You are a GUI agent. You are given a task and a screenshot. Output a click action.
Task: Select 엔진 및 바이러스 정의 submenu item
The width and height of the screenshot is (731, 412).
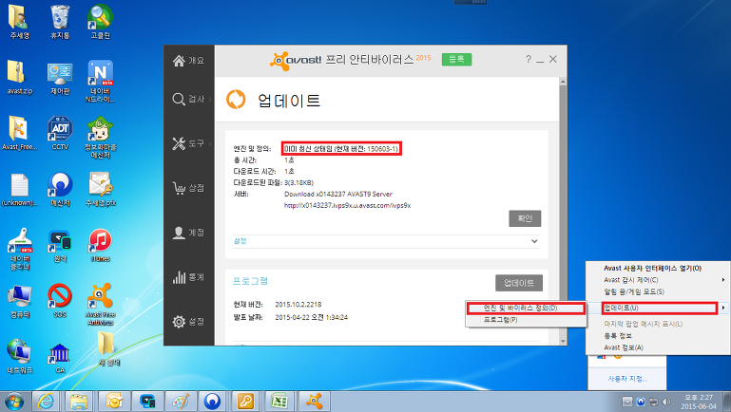(526, 308)
